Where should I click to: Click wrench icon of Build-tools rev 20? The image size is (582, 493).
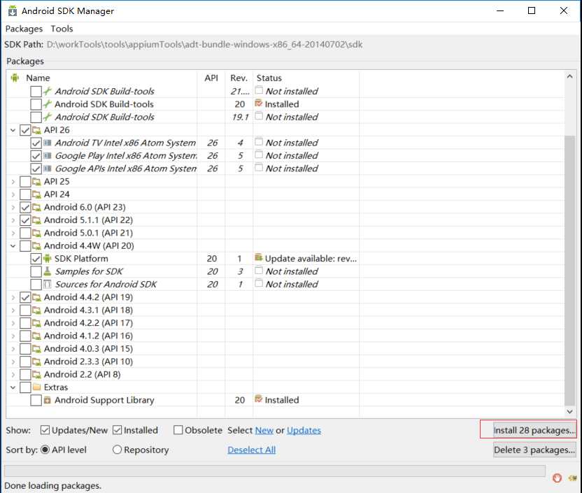(x=48, y=104)
